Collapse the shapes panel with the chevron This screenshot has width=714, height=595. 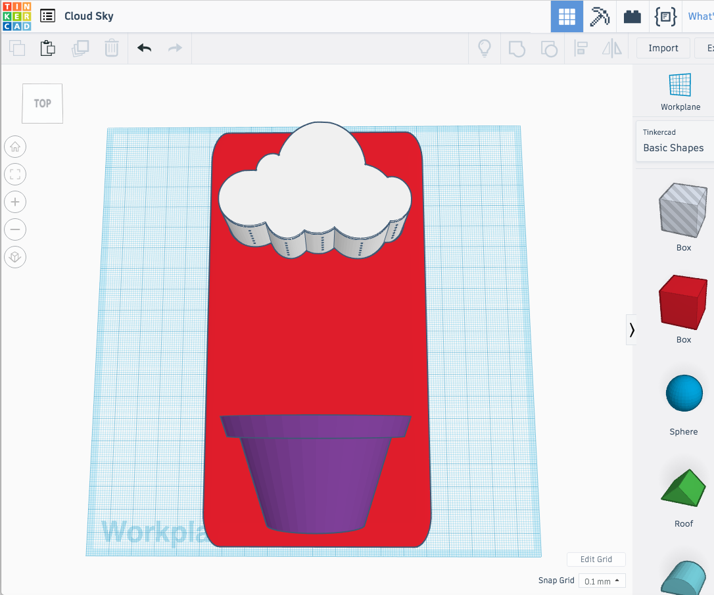(632, 329)
